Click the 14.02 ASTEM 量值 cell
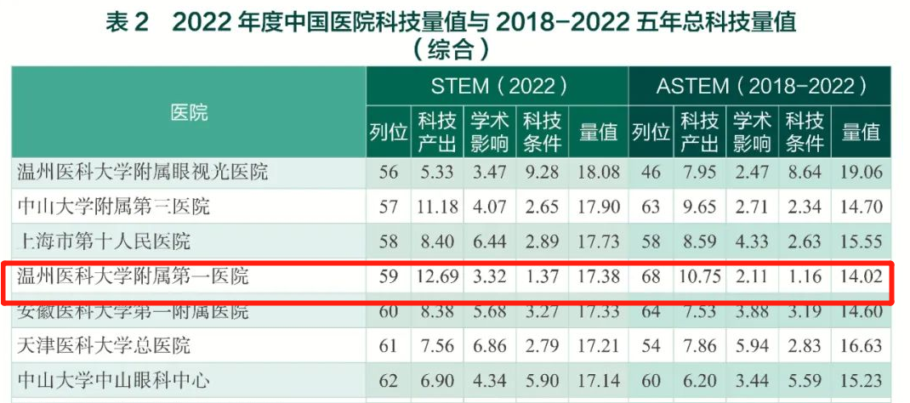This screenshot has width=910, height=403. pos(861,276)
